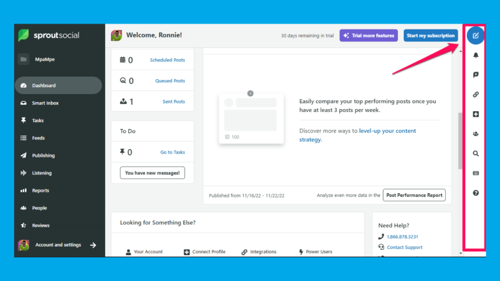The image size is (500, 281).
Task: Click the search magnifier icon
Action: tap(476, 154)
